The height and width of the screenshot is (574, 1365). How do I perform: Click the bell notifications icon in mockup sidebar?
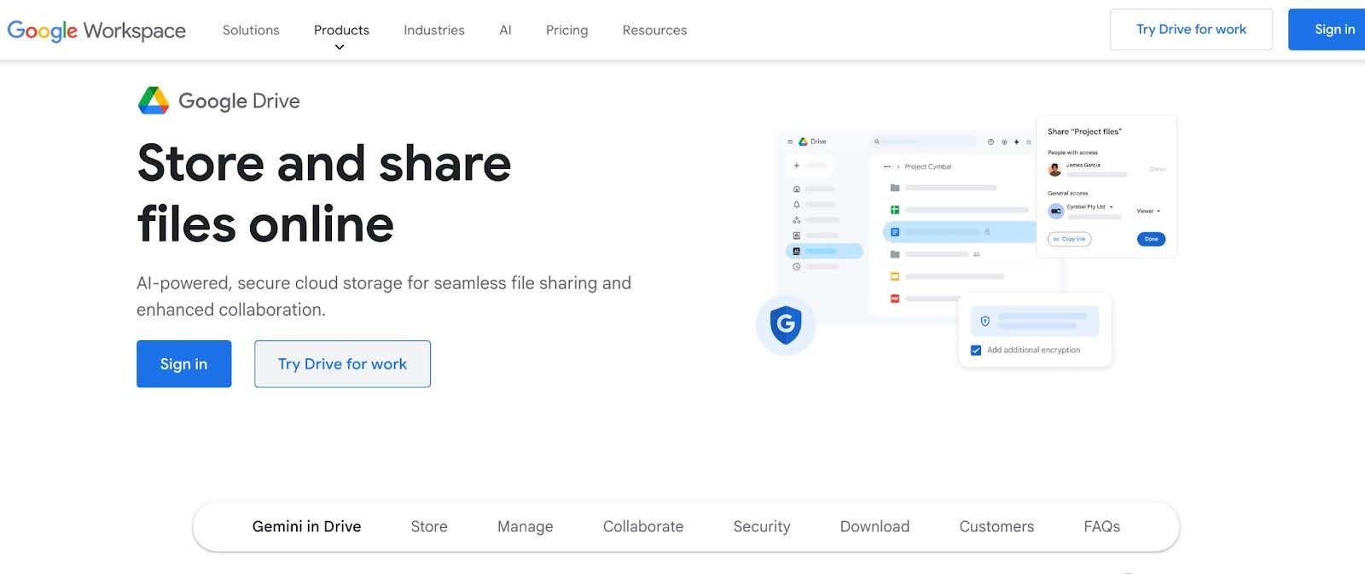tap(797, 205)
